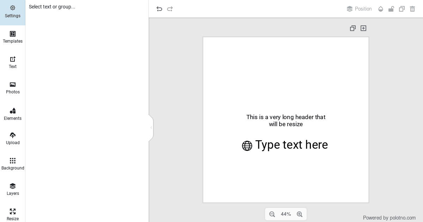This screenshot has width=423, height=222.
Task: Select the 'Type text here' text element
Action: point(291,145)
